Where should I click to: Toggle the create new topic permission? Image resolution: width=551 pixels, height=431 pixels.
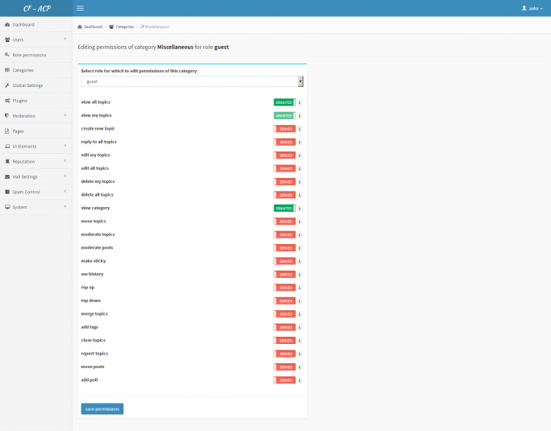pos(285,129)
